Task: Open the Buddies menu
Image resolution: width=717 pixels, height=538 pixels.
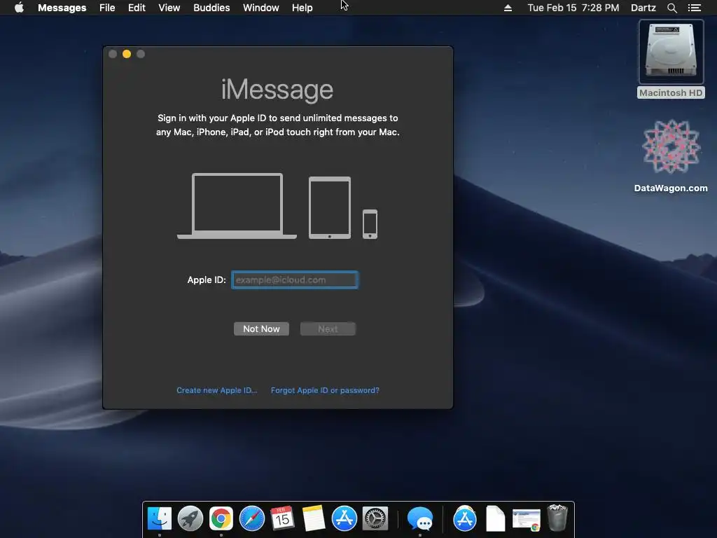Action: coord(211,8)
